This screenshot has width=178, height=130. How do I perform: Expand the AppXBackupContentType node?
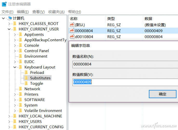click(x=15, y=40)
